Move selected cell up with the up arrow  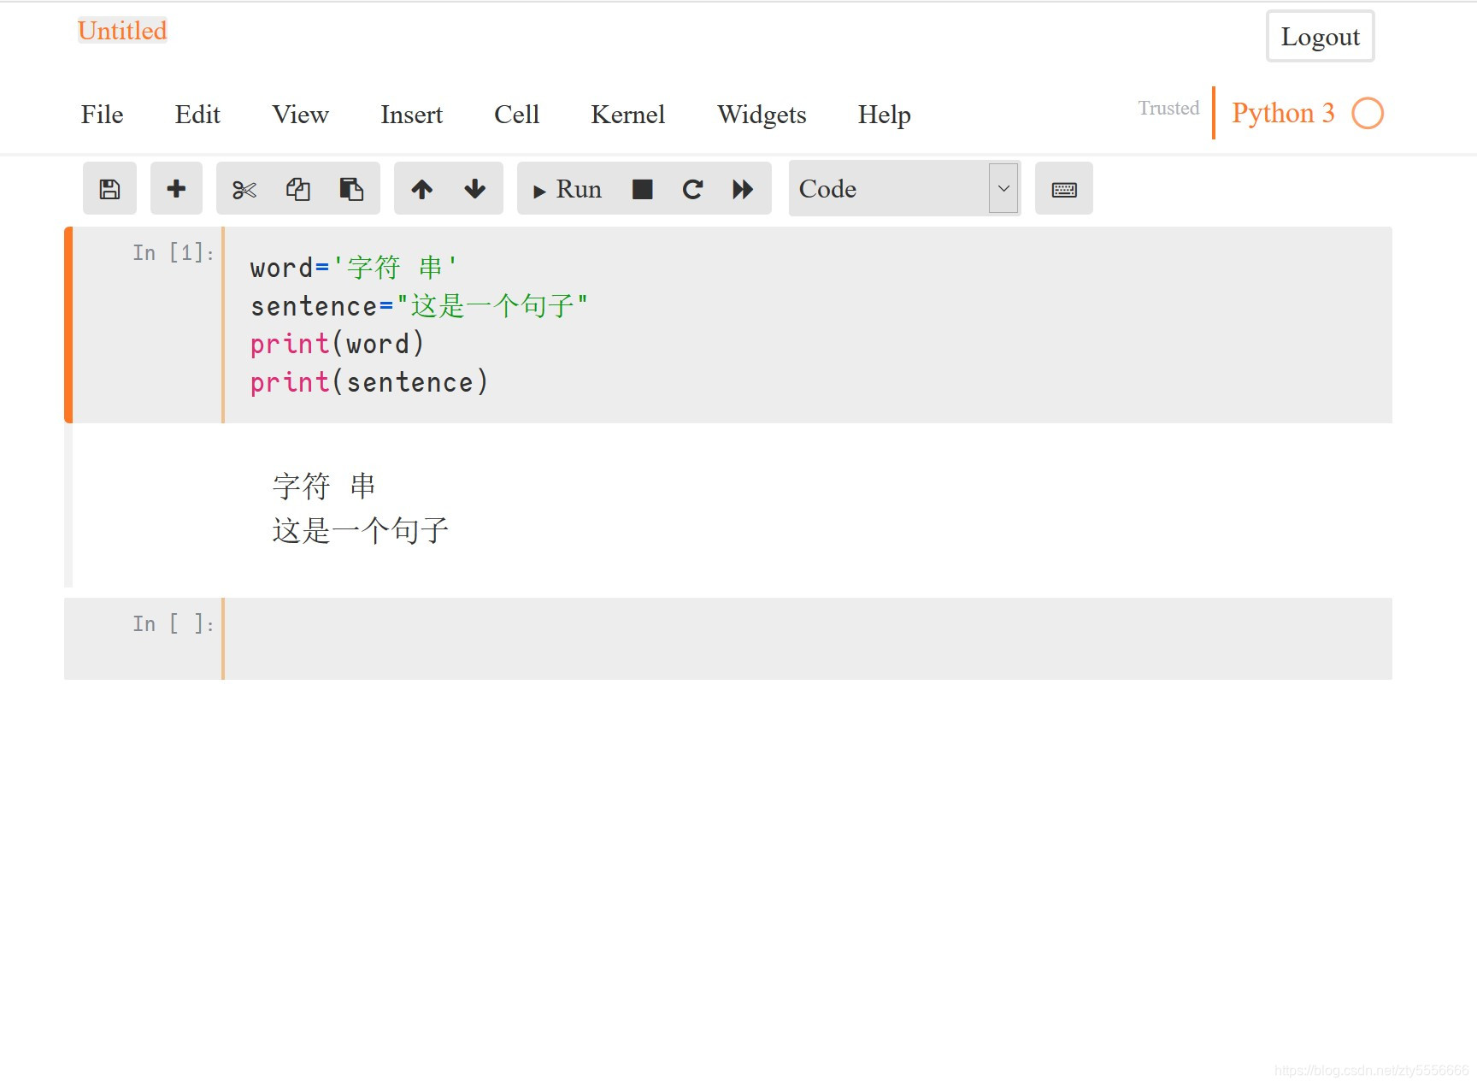click(421, 189)
